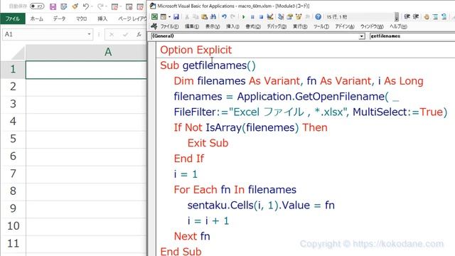The image size is (455, 256).
Task: Click the 'sentaku.Cells(i, 1).Value = fn' line
Action: 261,206
